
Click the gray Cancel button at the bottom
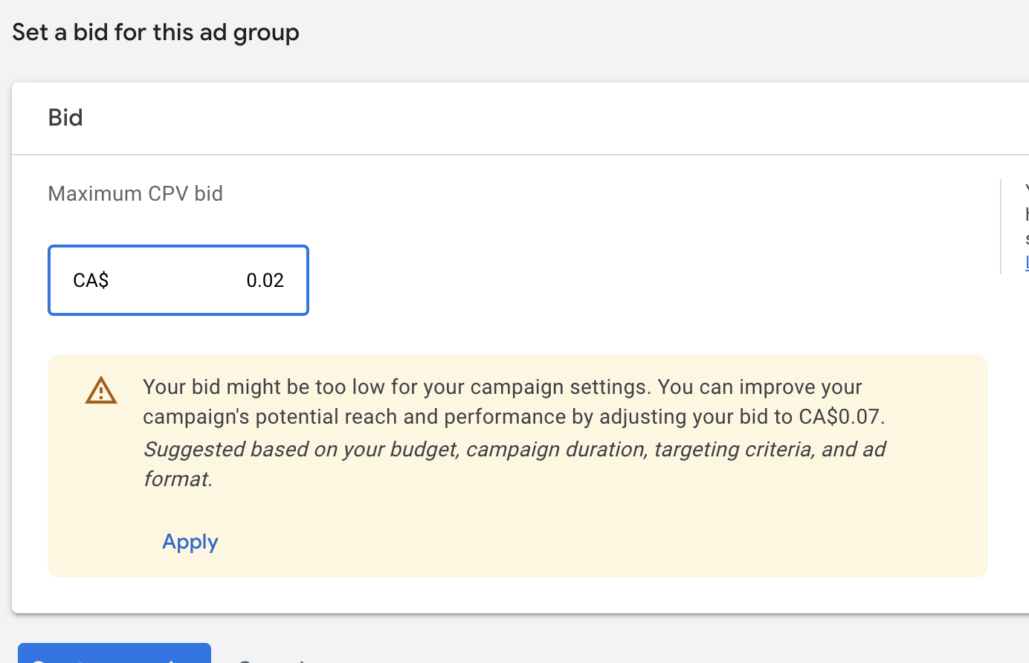271,657
